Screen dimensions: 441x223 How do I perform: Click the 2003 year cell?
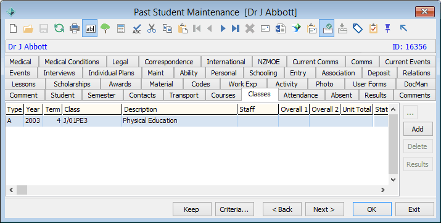pyautogui.click(x=33, y=120)
